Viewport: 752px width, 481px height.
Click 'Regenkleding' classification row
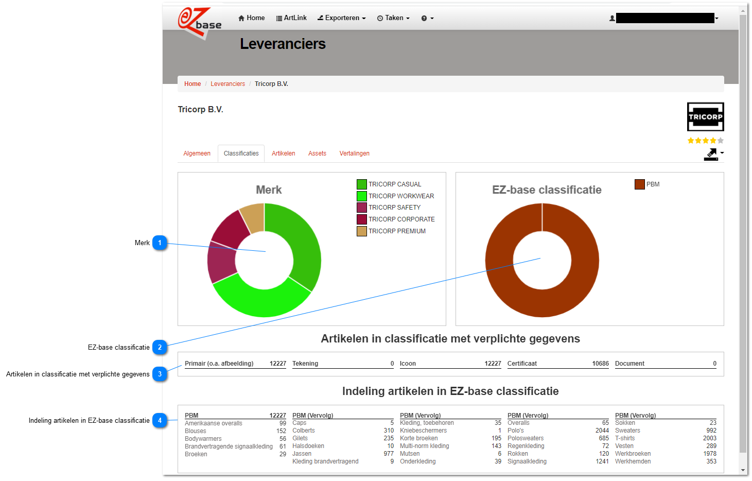coord(558,446)
